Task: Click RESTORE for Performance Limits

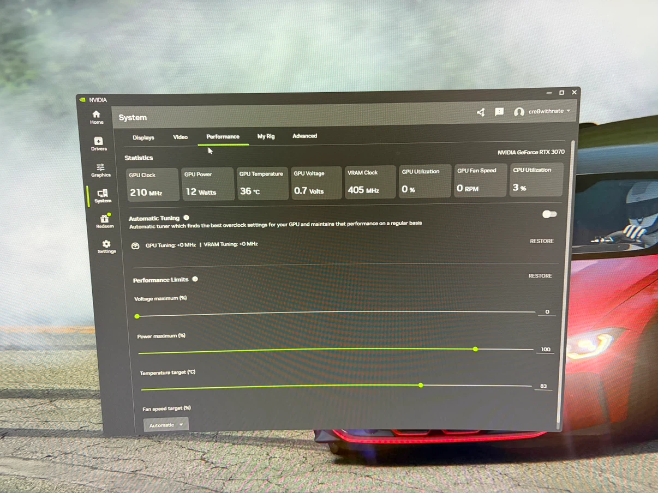Action: (540, 276)
